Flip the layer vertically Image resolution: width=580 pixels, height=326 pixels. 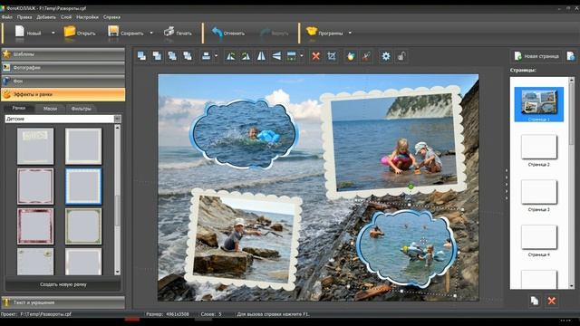tap(276, 56)
